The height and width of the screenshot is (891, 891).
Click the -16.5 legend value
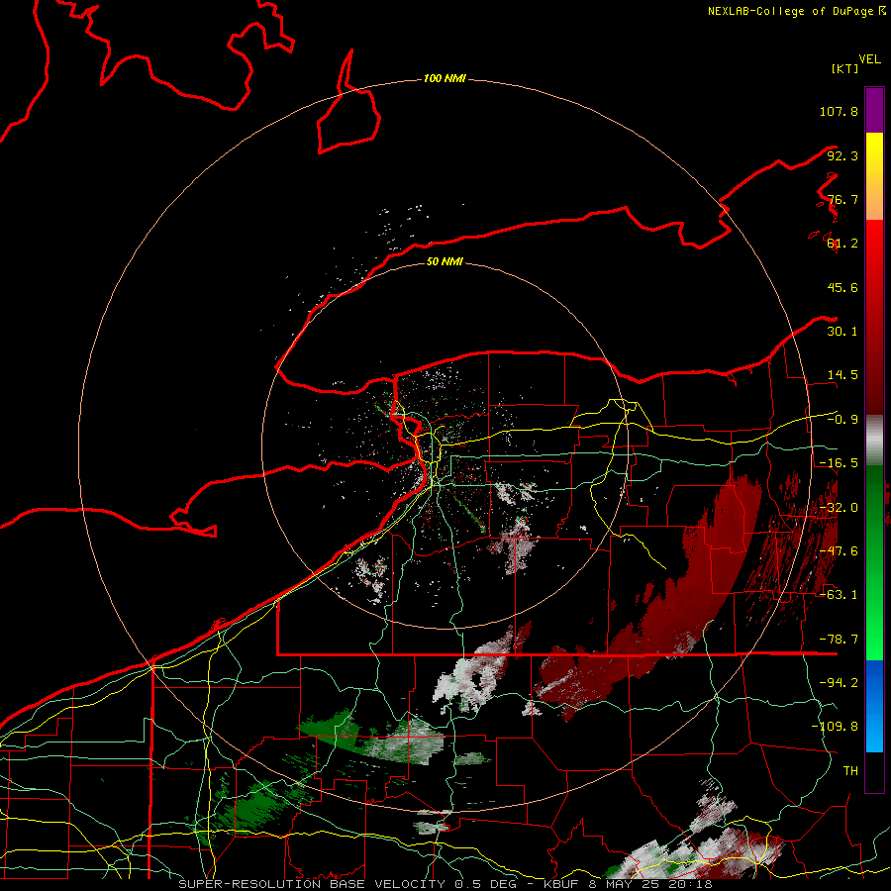click(839, 463)
